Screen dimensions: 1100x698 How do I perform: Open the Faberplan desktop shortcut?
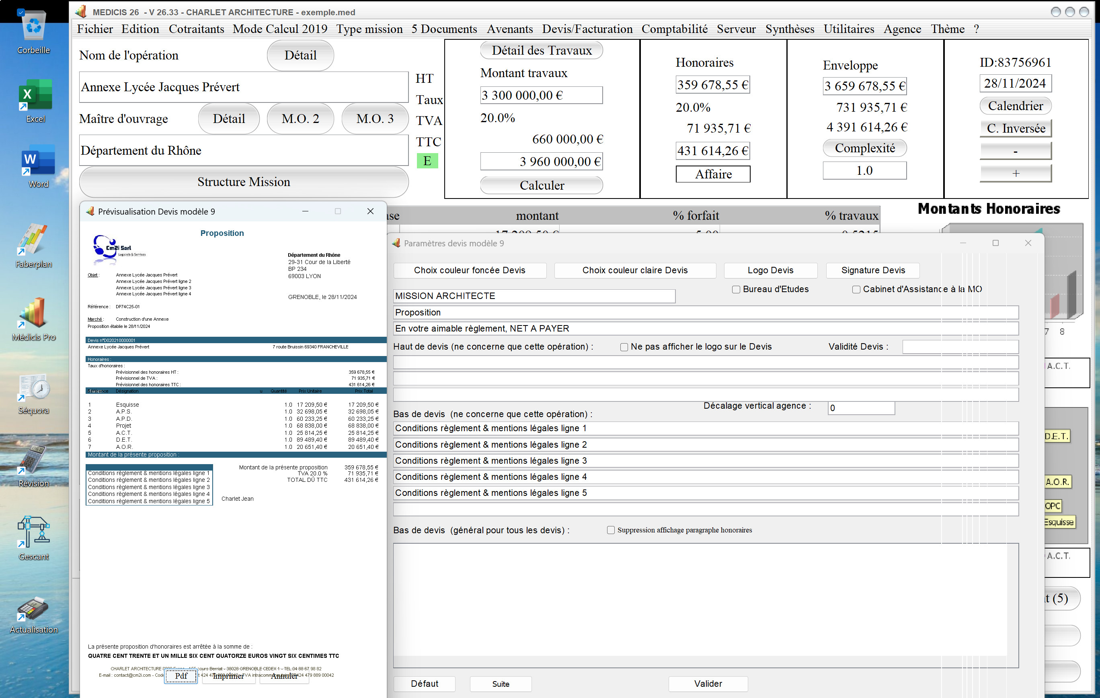33,246
